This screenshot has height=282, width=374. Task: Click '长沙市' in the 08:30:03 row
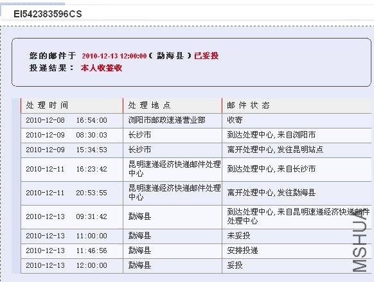point(140,135)
